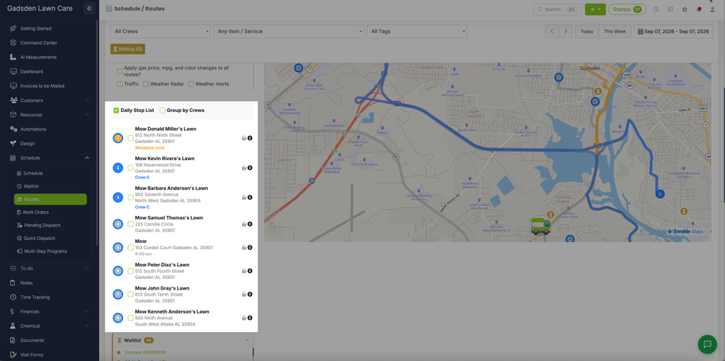Open the Any Item / Service dropdown

click(289, 31)
